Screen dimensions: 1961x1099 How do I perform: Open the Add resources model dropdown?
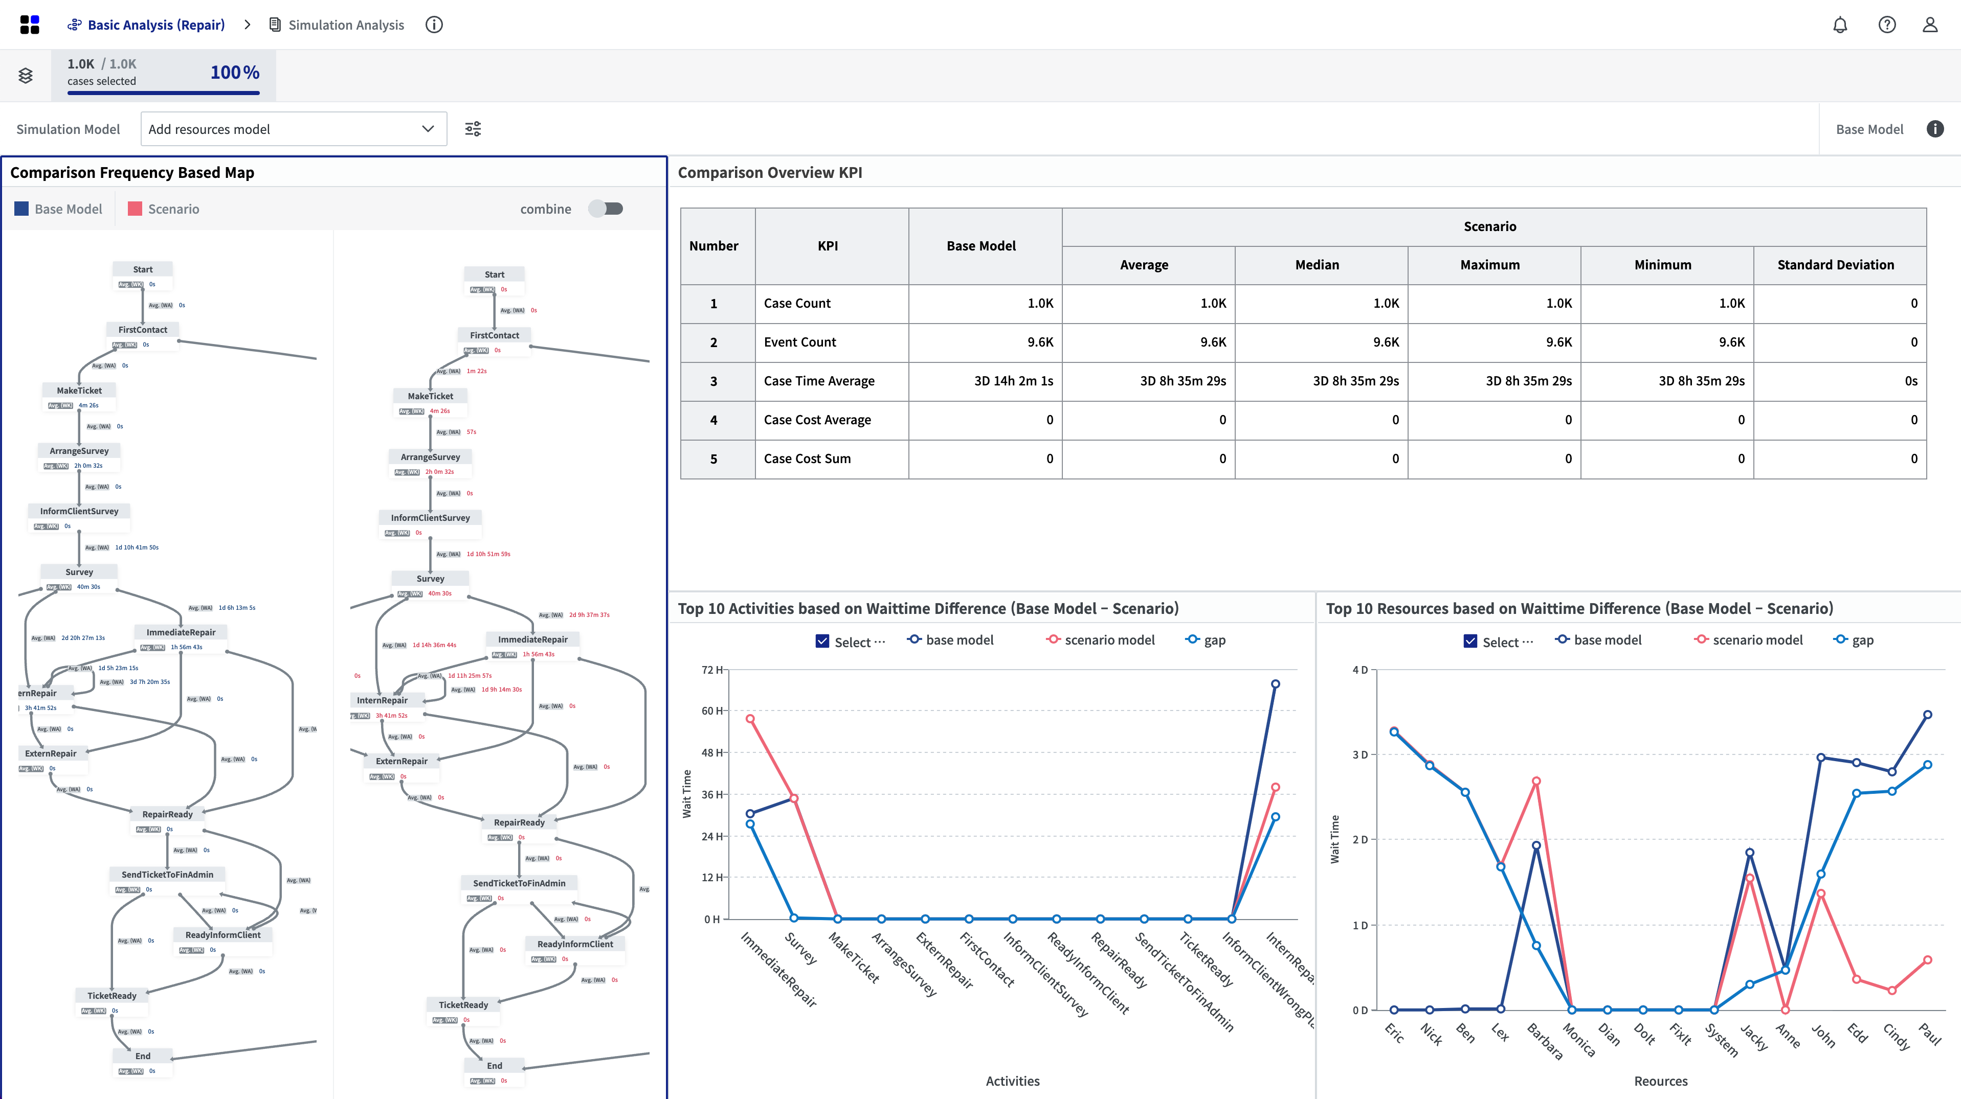(293, 128)
